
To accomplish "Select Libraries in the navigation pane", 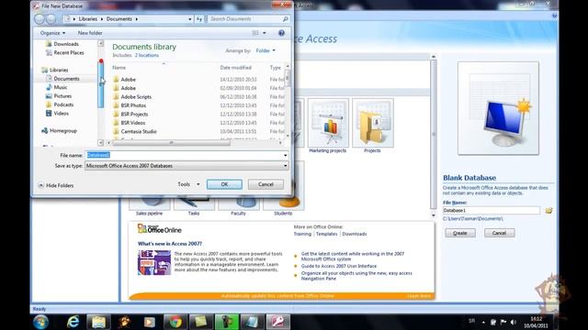I will click(55, 70).
